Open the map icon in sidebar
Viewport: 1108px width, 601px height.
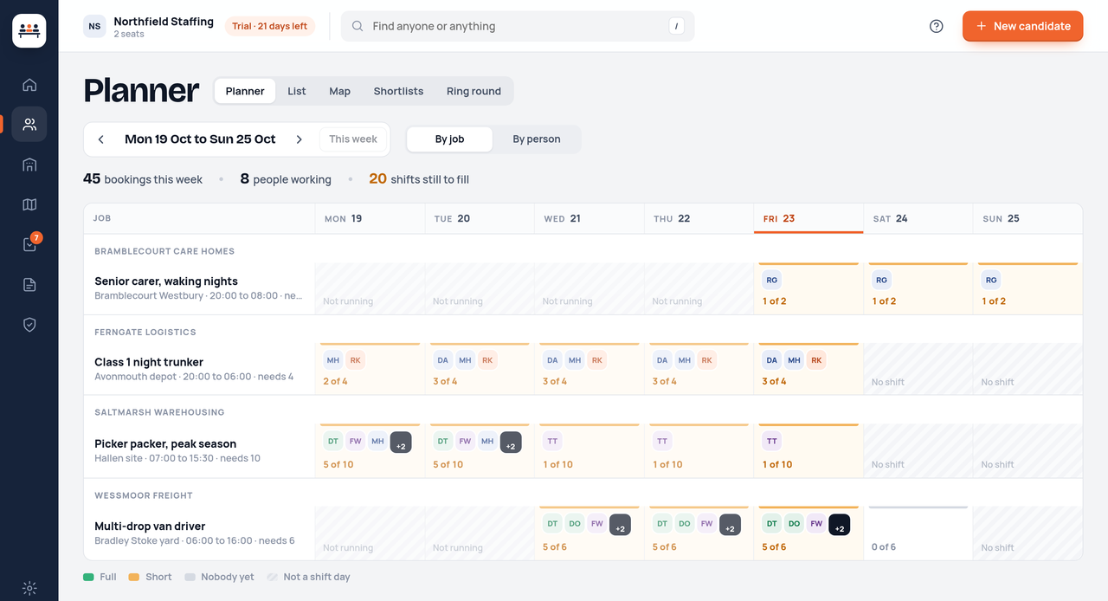pos(29,204)
